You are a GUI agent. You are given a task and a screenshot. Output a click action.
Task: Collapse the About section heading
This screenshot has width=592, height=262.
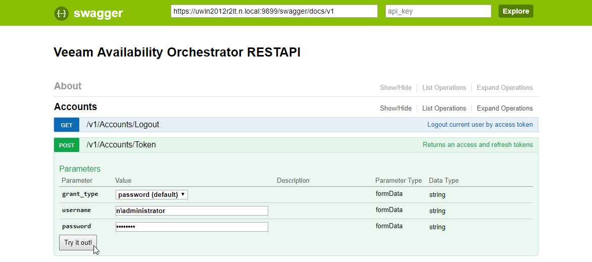pos(68,86)
